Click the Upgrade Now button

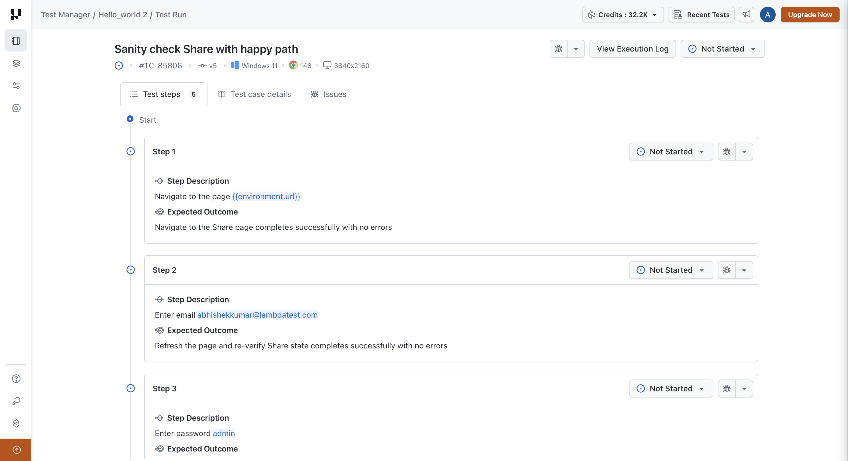(x=810, y=15)
